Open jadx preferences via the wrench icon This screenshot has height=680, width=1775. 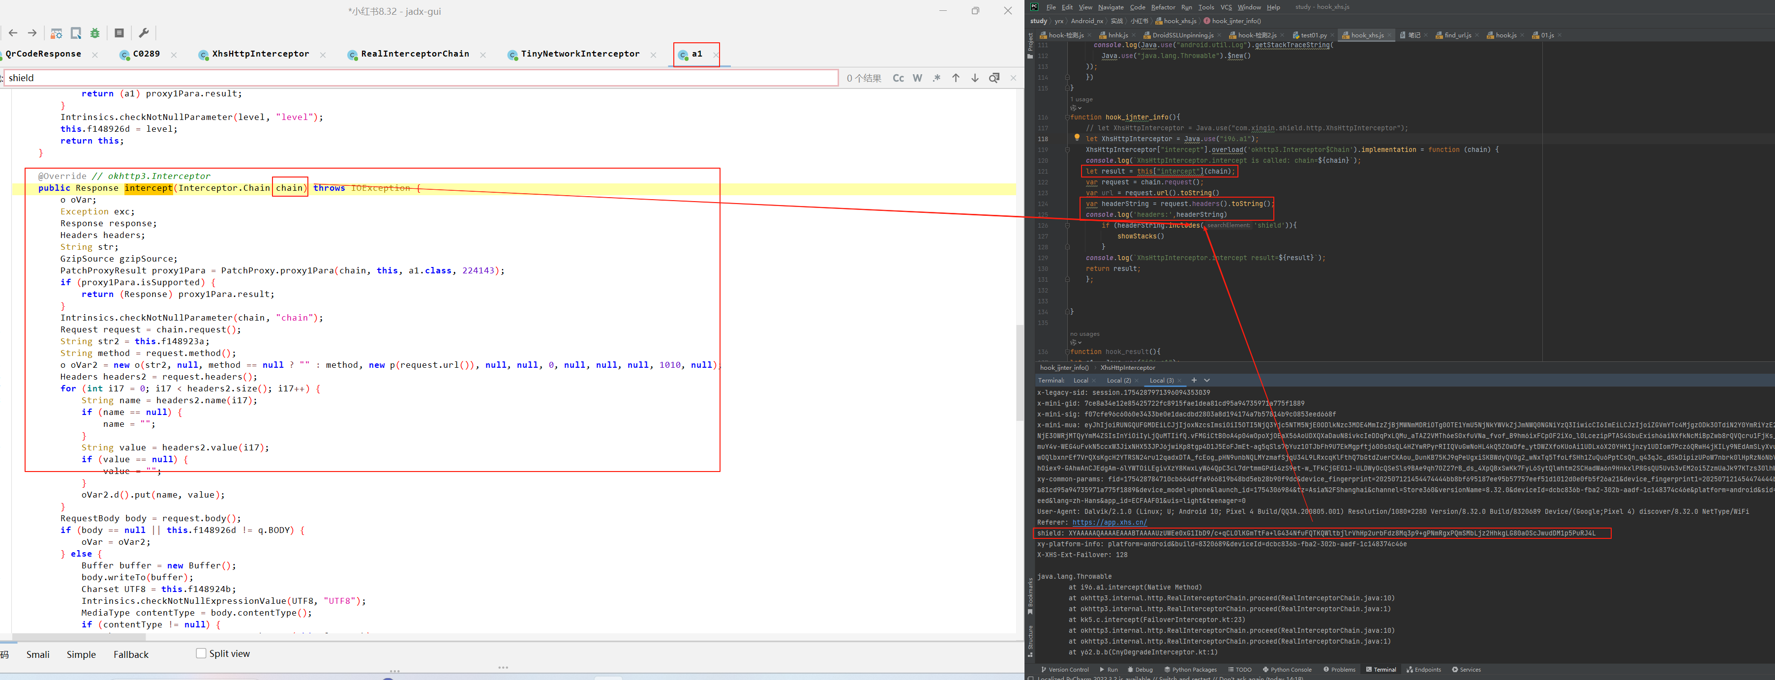click(x=144, y=33)
